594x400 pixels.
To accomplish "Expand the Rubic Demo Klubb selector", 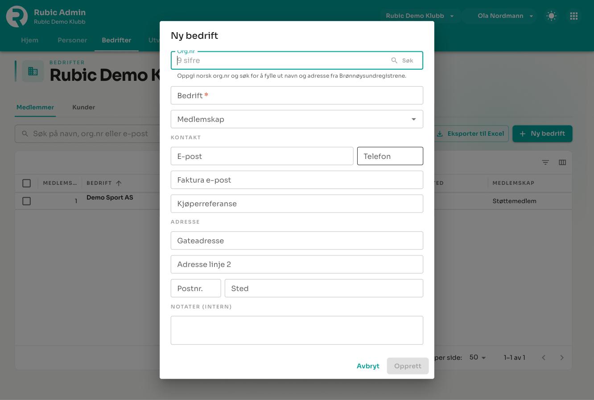I will click(420, 16).
